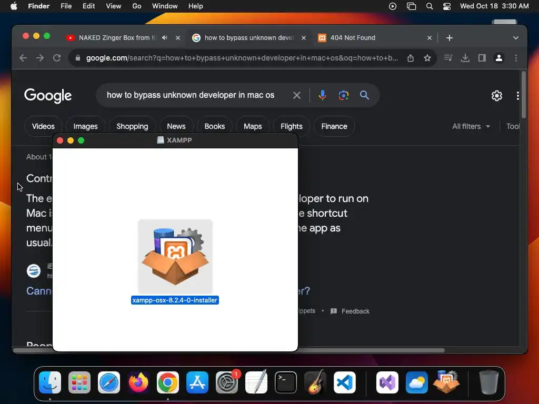539x404 pixels.
Task: Open Control Center in the menu bar
Action: click(446, 6)
